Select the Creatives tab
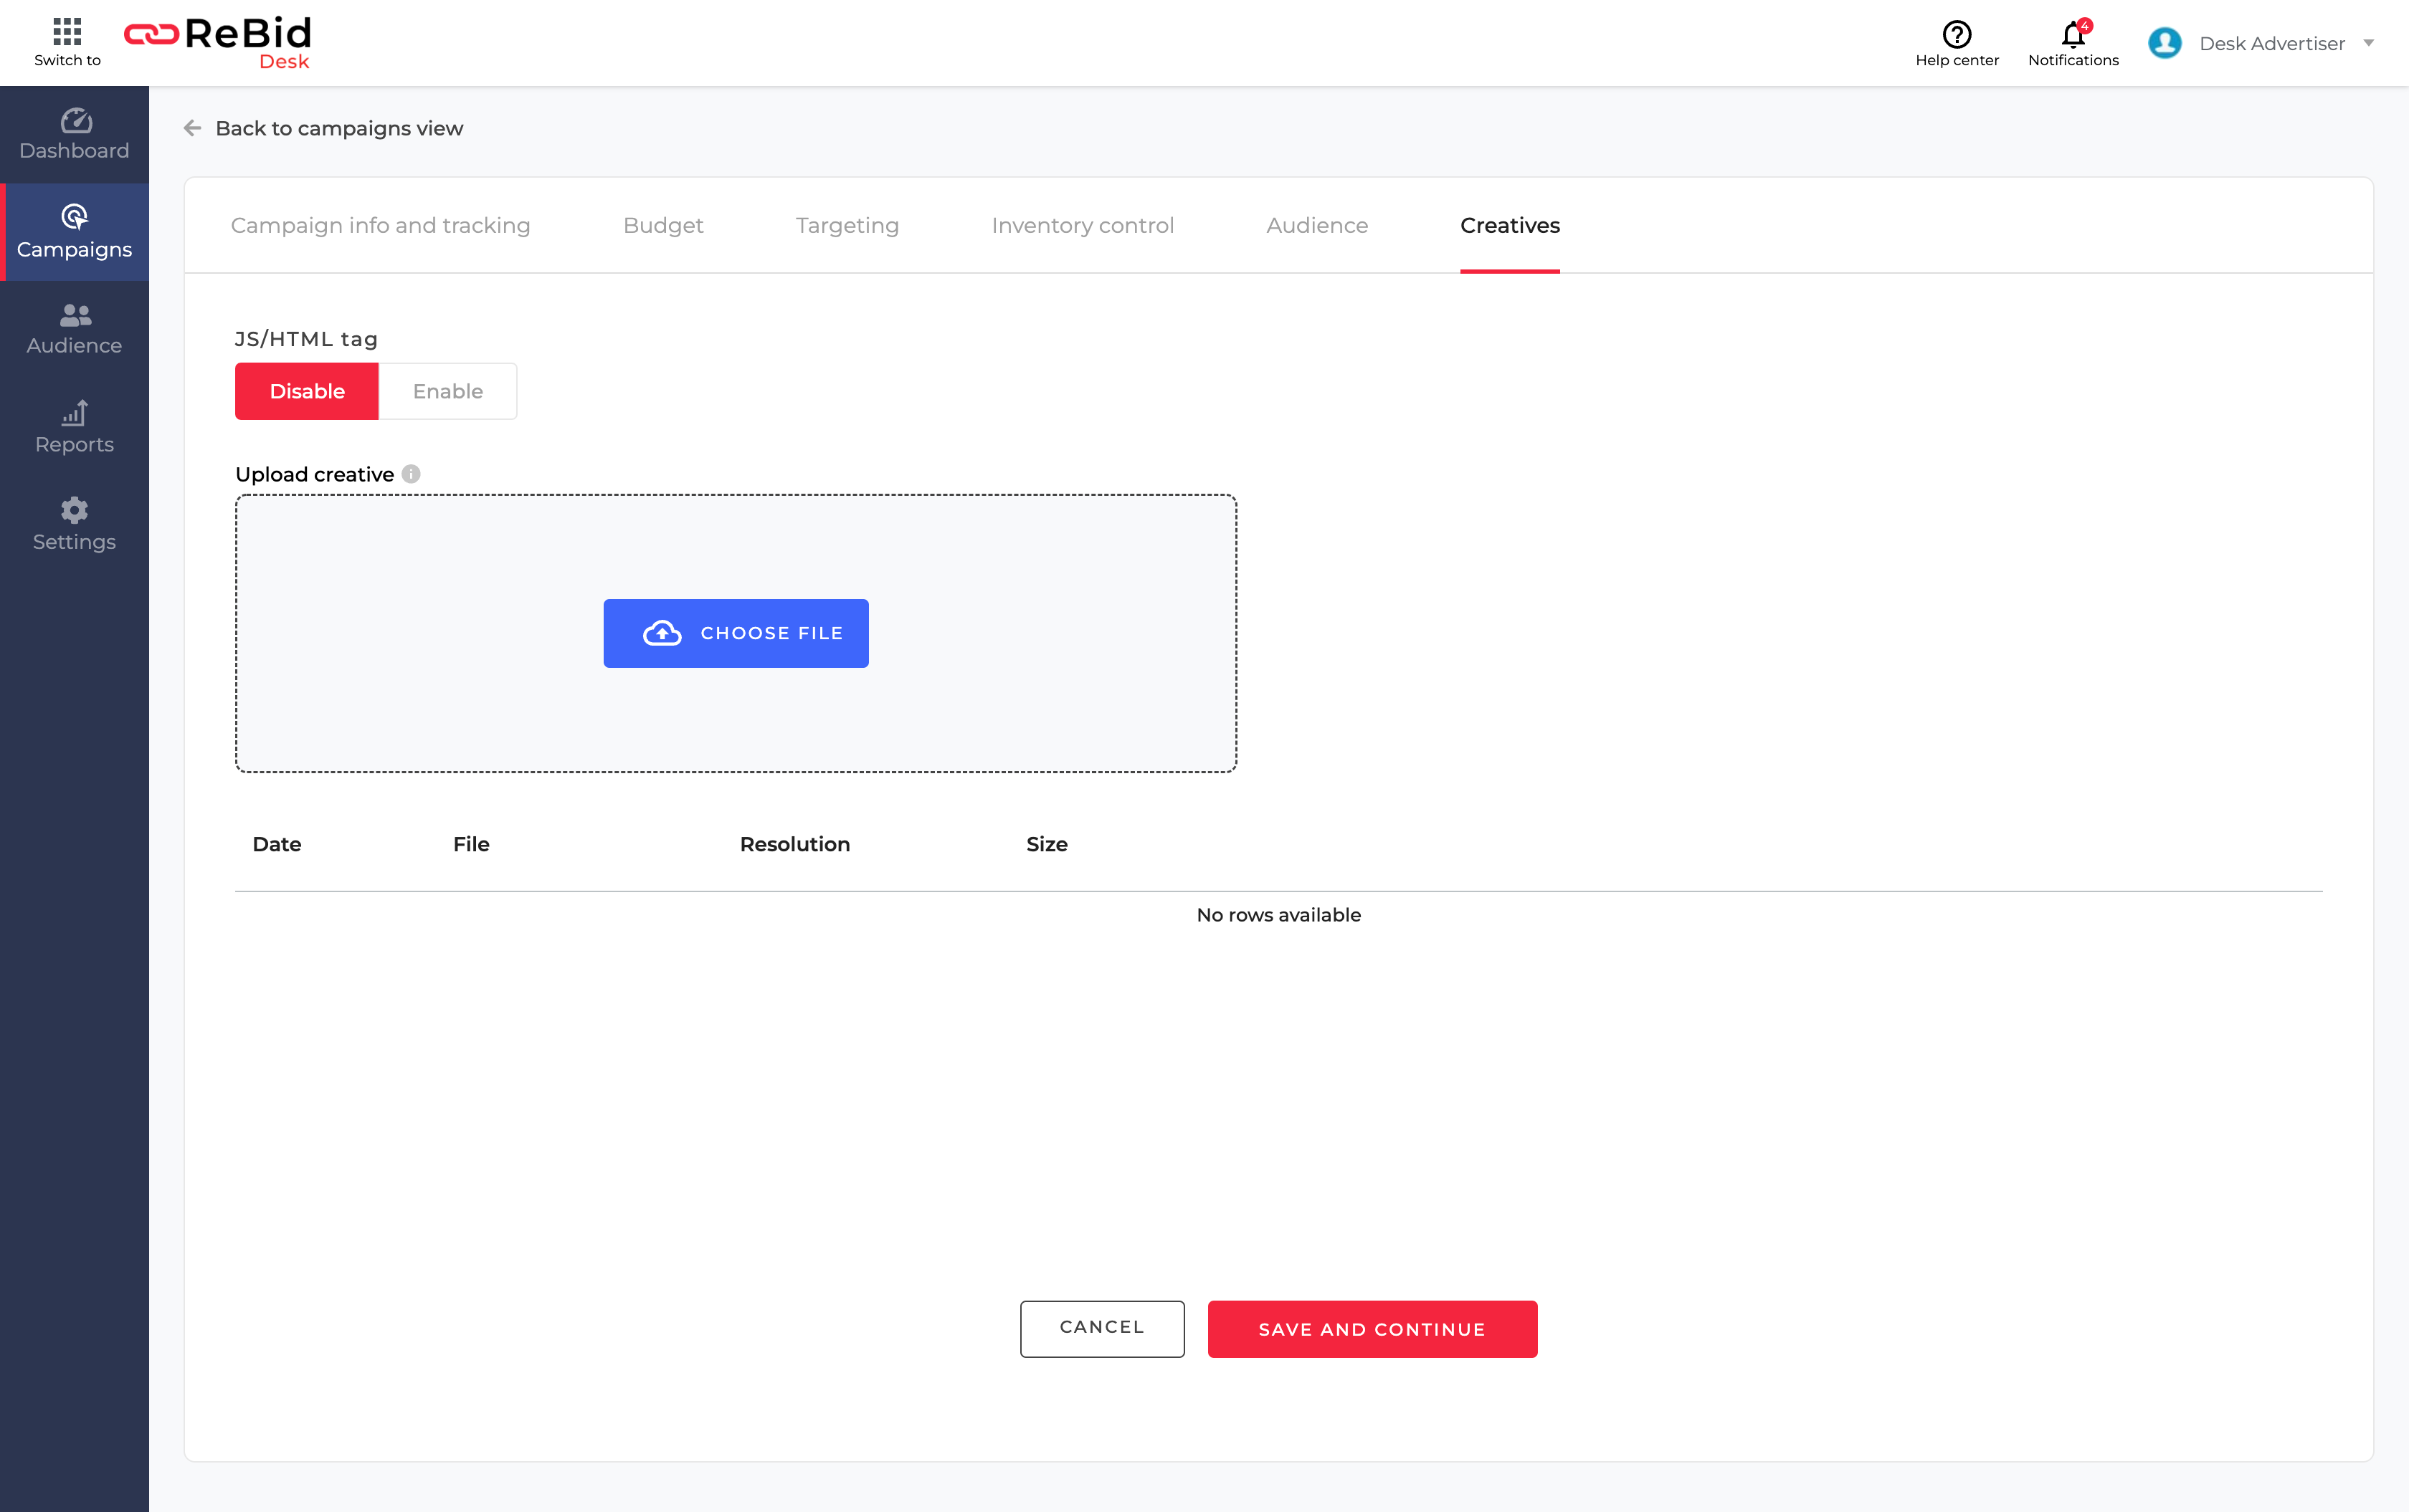 coord(1510,225)
